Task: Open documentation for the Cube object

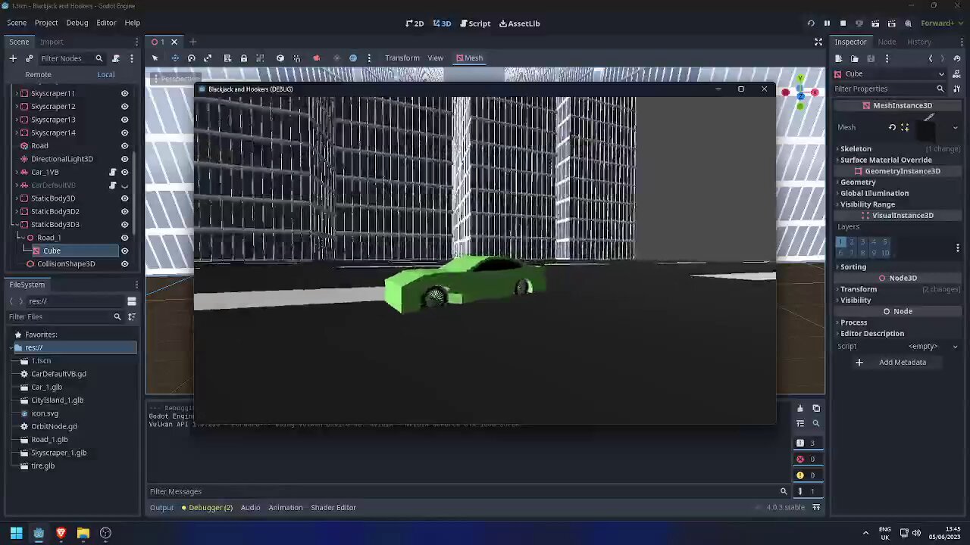Action: tap(957, 74)
